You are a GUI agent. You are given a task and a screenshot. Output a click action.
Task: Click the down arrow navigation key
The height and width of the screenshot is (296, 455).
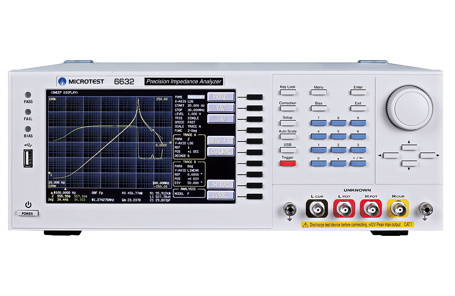[409, 163]
